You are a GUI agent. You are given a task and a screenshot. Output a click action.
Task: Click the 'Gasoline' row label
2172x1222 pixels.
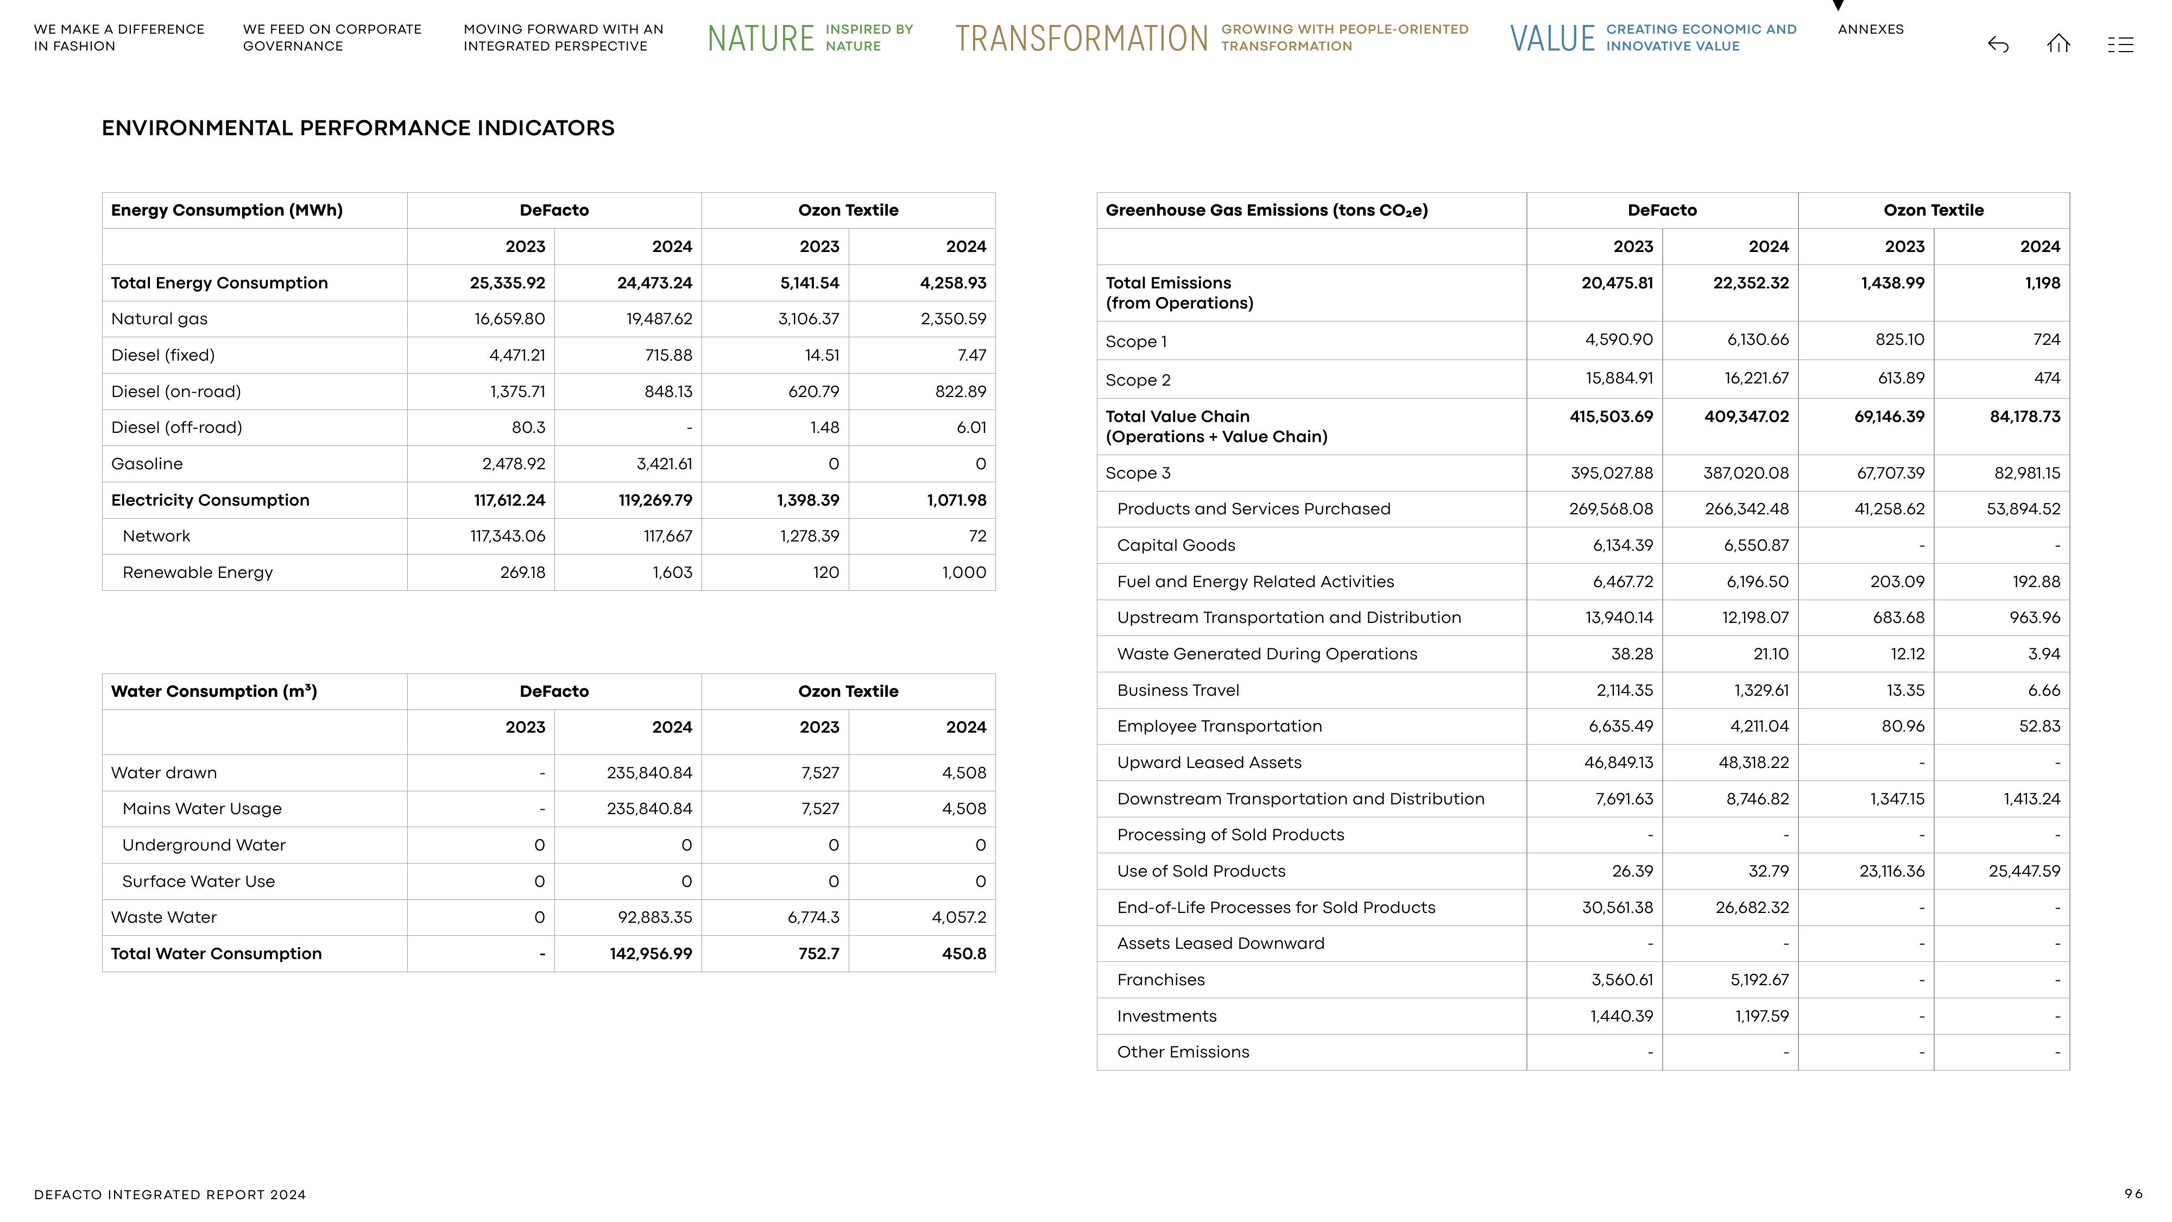[x=147, y=464]
